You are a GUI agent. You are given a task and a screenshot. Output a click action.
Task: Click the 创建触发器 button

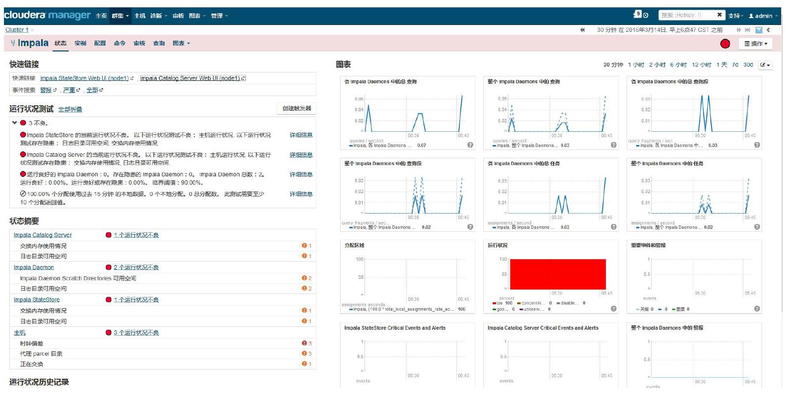(296, 109)
